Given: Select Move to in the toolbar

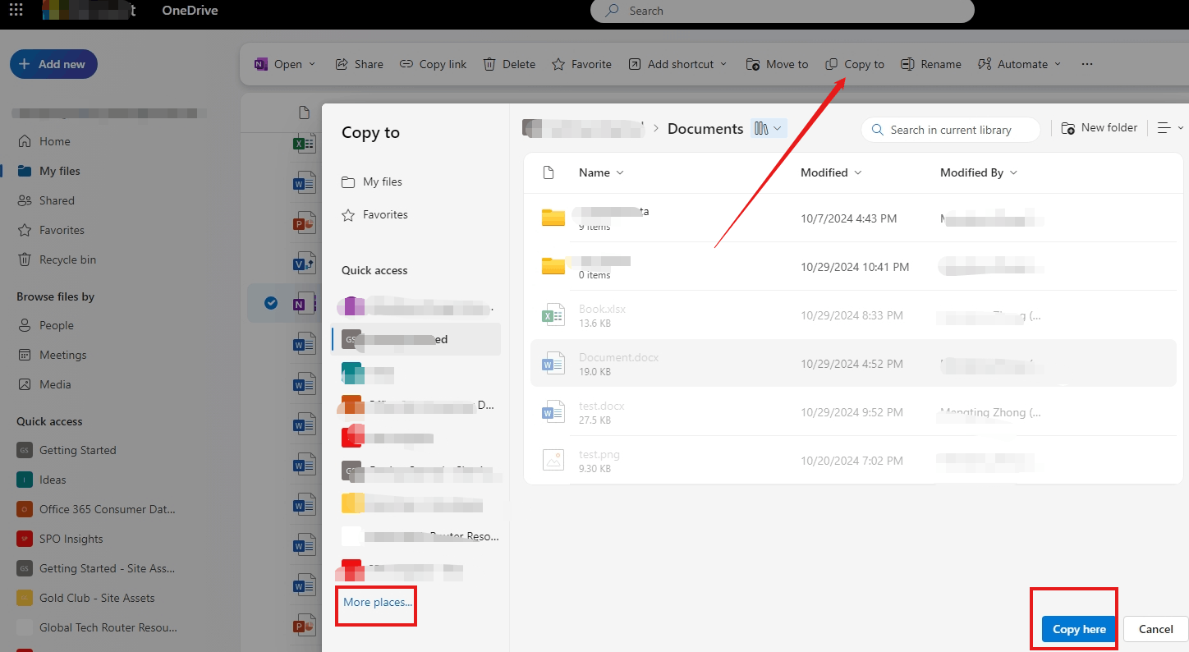Looking at the screenshot, I should 777,63.
